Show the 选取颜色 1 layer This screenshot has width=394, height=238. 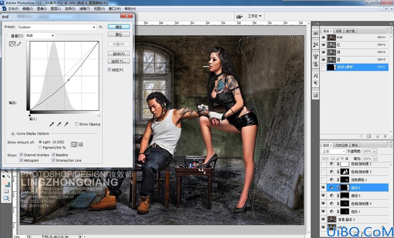323,180
